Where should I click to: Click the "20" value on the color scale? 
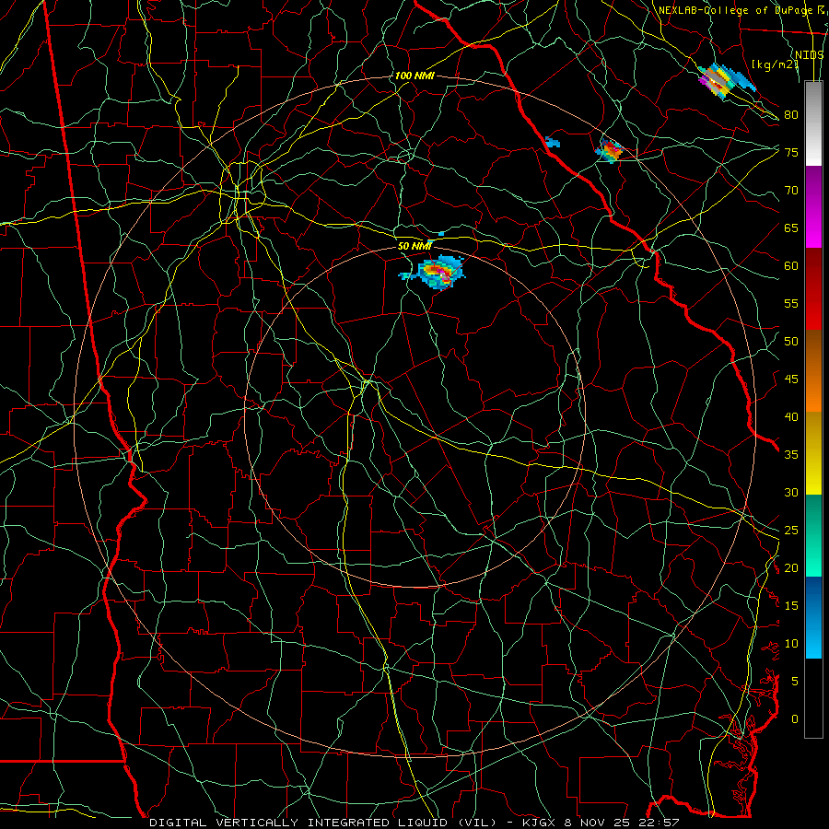791,567
